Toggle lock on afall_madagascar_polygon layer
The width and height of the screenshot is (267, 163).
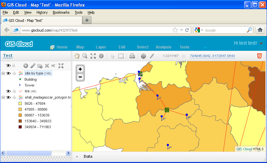14,97
